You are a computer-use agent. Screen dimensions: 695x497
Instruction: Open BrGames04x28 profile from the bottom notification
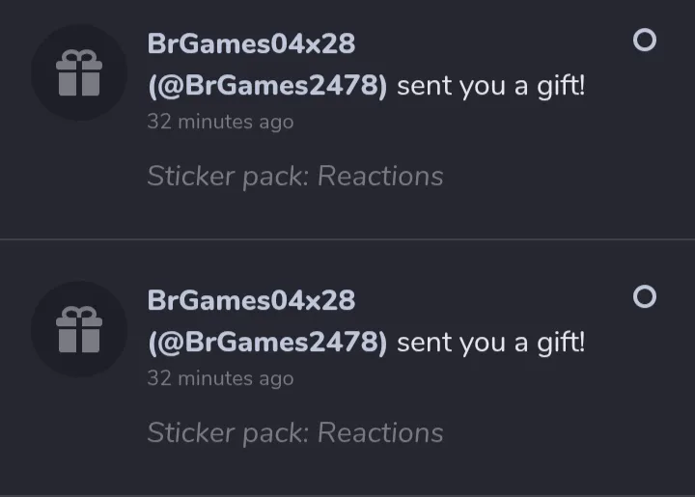251,300
